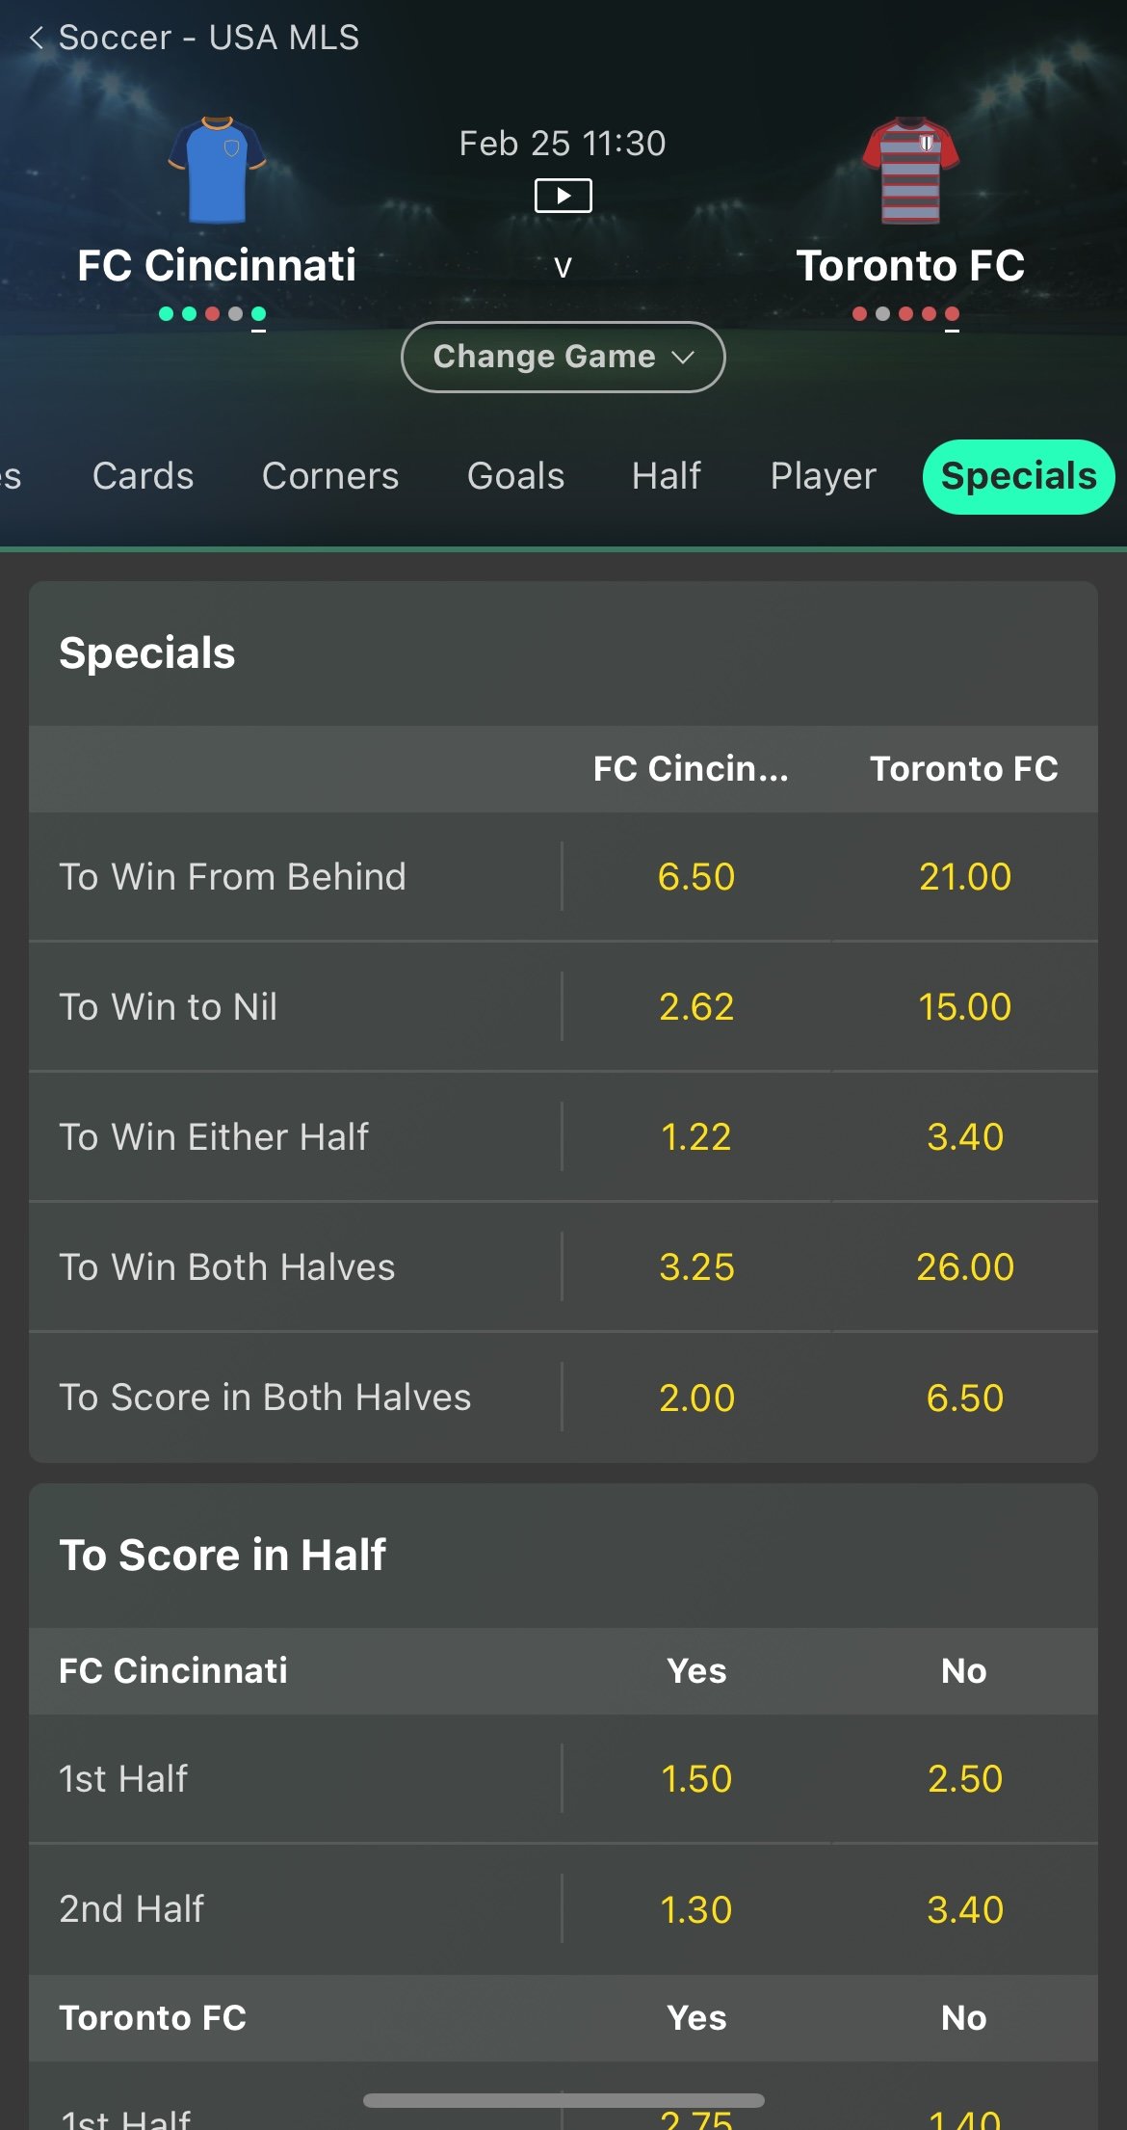The width and height of the screenshot is (1127, 2130).
Task: Select the Player tab
Action: (823, 476)
